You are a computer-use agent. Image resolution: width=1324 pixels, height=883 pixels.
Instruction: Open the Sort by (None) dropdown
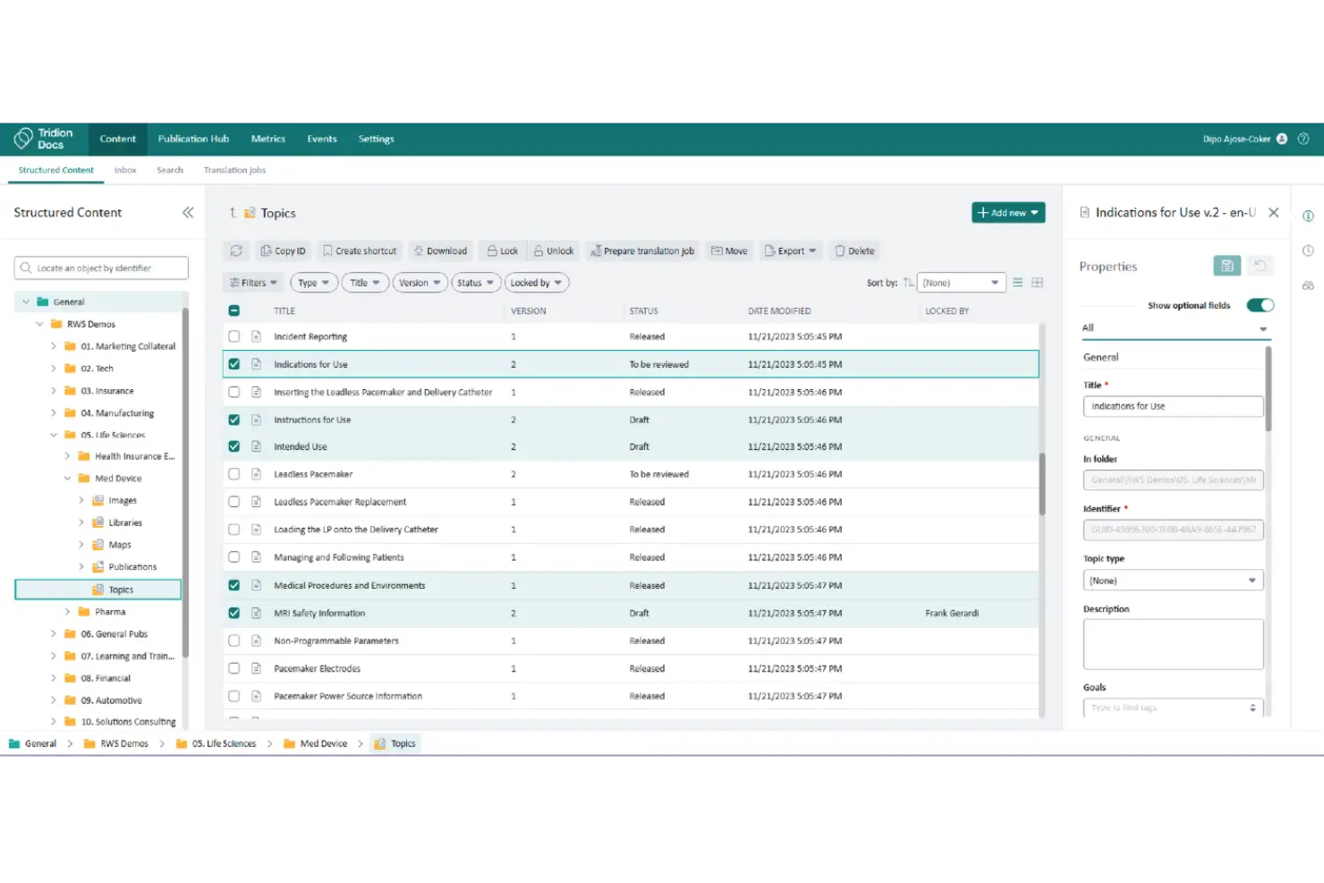(x=961, y=283)
